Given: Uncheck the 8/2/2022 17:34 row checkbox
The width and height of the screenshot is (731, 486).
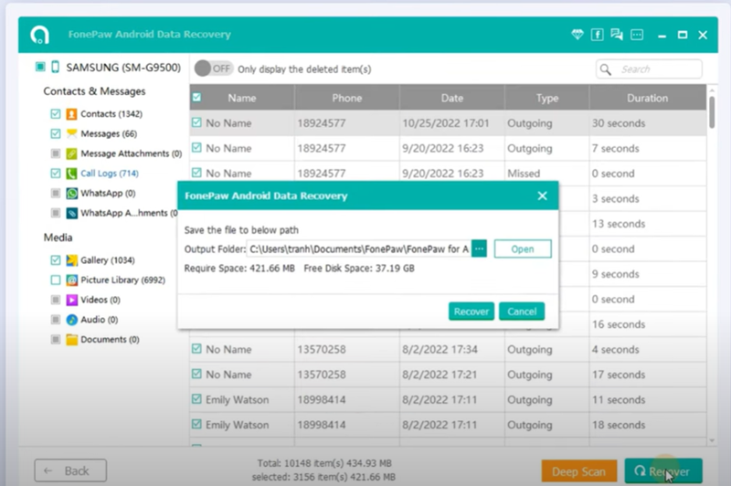Looking at the screenshot, I should [196, 349].
